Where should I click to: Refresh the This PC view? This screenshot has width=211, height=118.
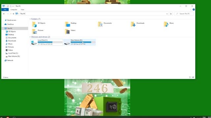(171, 14)
